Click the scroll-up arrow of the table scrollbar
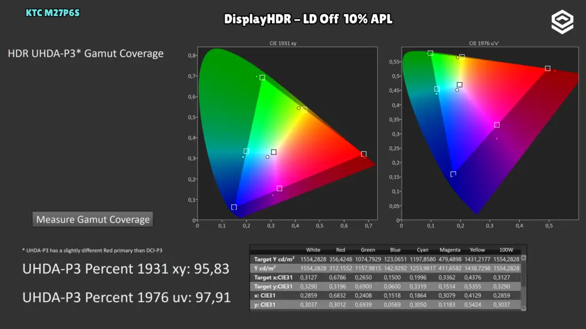586x329 pixels. coord(524,258)
